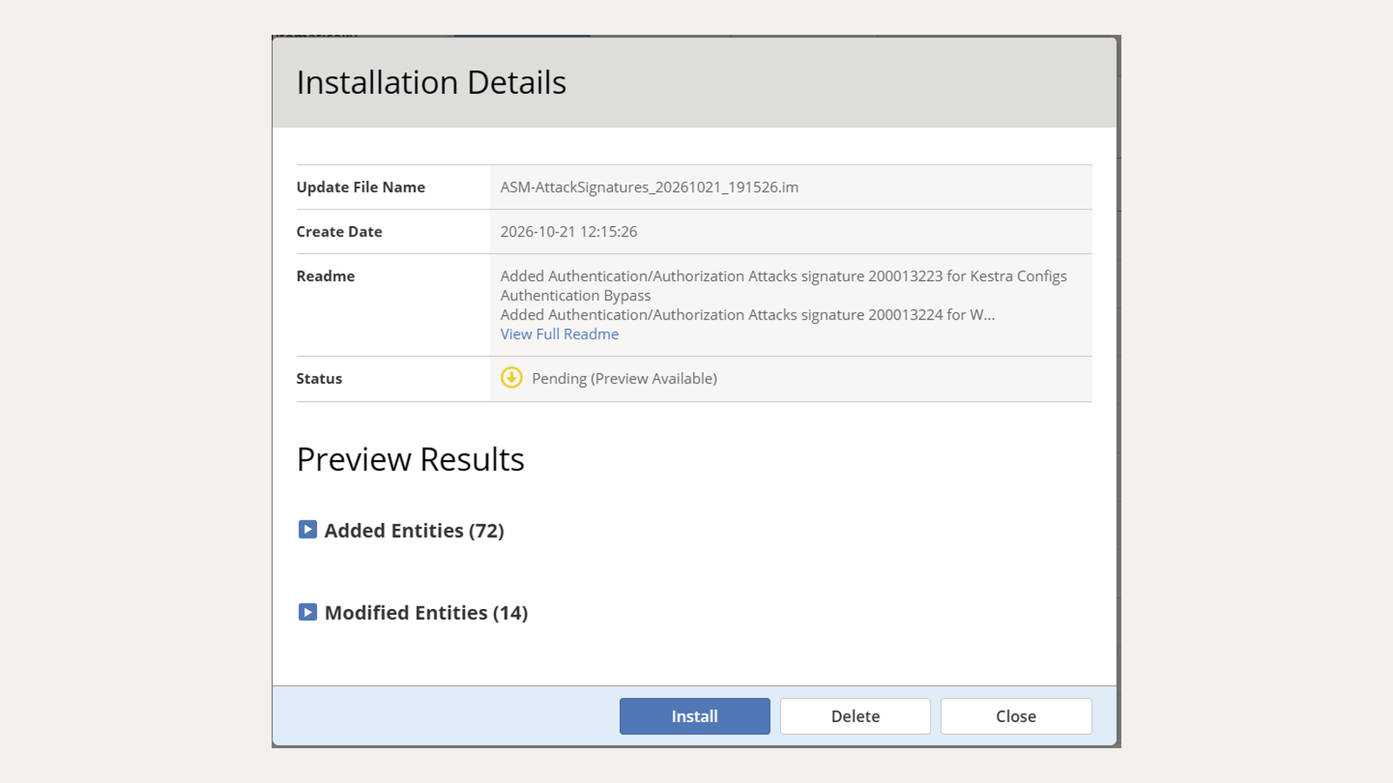Select the create date 2026-10-21 12:15:26
Screen dimensions: 1393x783
pyautogui.click(x=569, y=231)
